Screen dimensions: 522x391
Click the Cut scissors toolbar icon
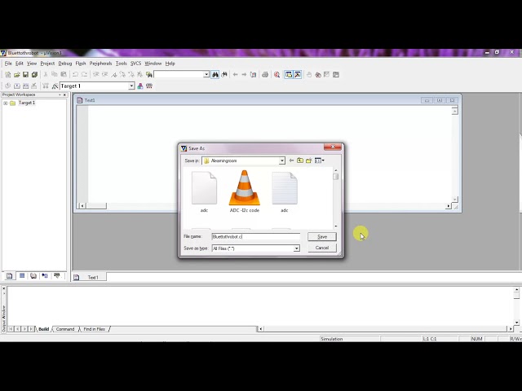point(46,75)
